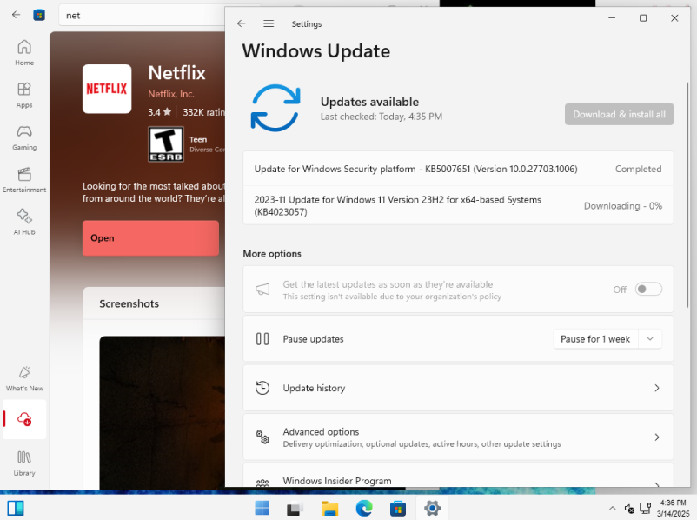This screenshot has height=520, width=697.
Task: Click KB4023057 Windows 11 update row
Action: (x=458, y=205)
